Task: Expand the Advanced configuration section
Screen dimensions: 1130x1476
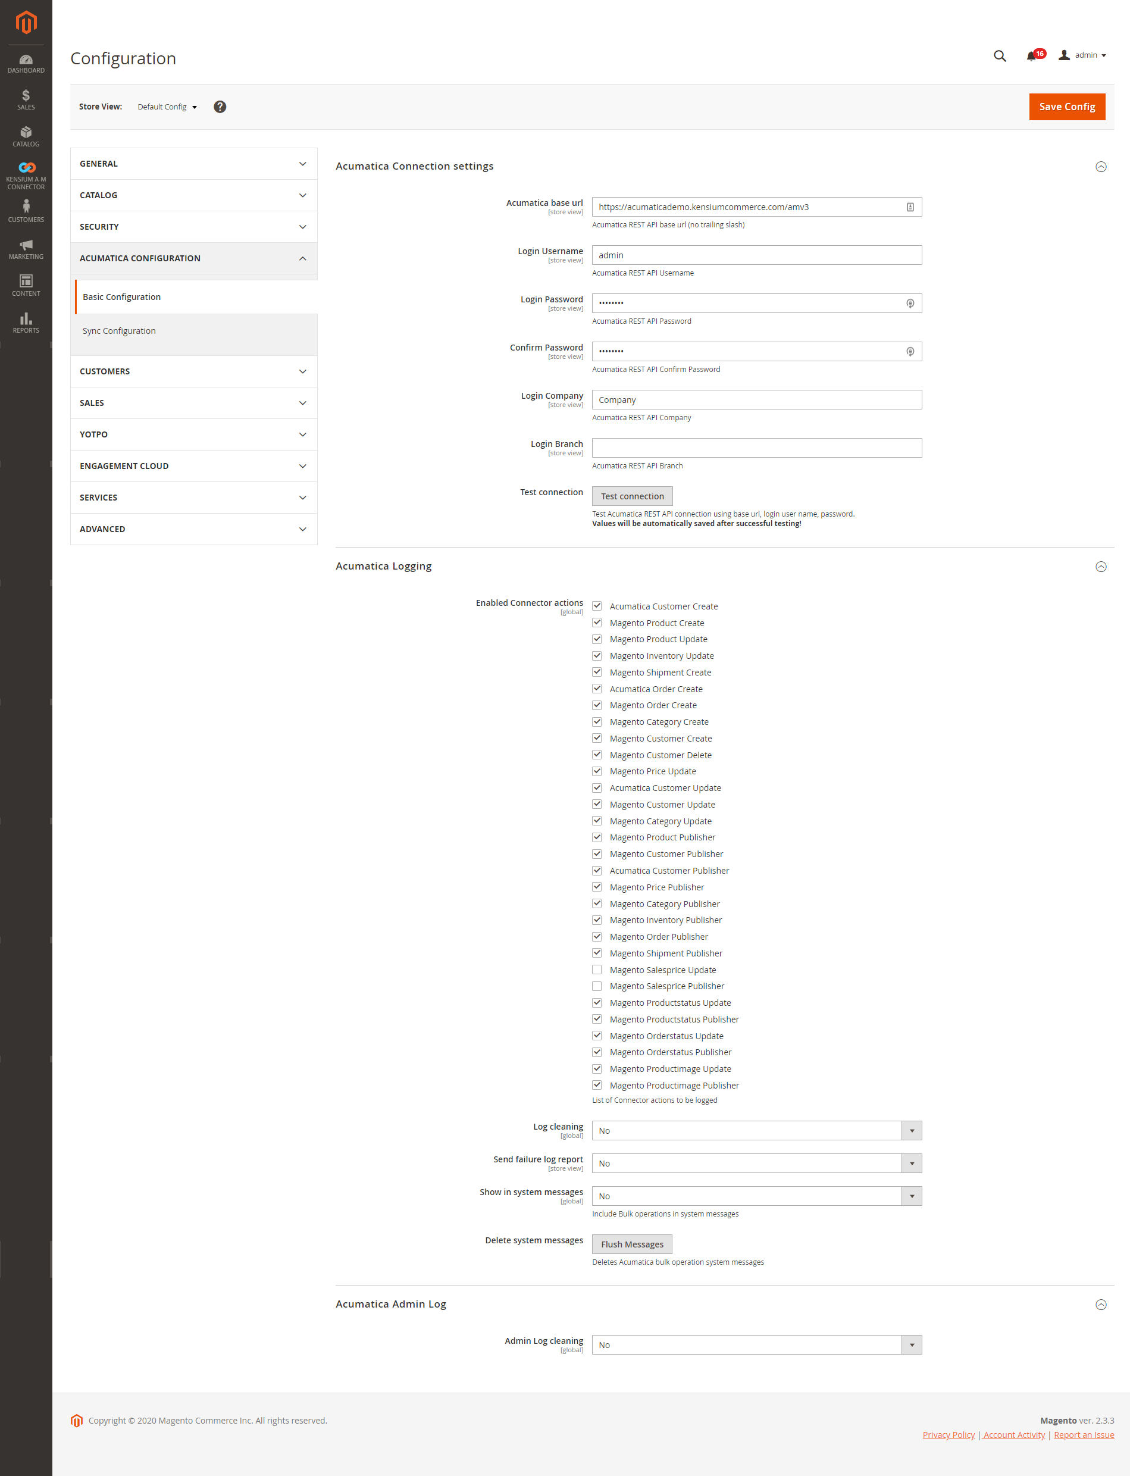Action: [194, 530]
